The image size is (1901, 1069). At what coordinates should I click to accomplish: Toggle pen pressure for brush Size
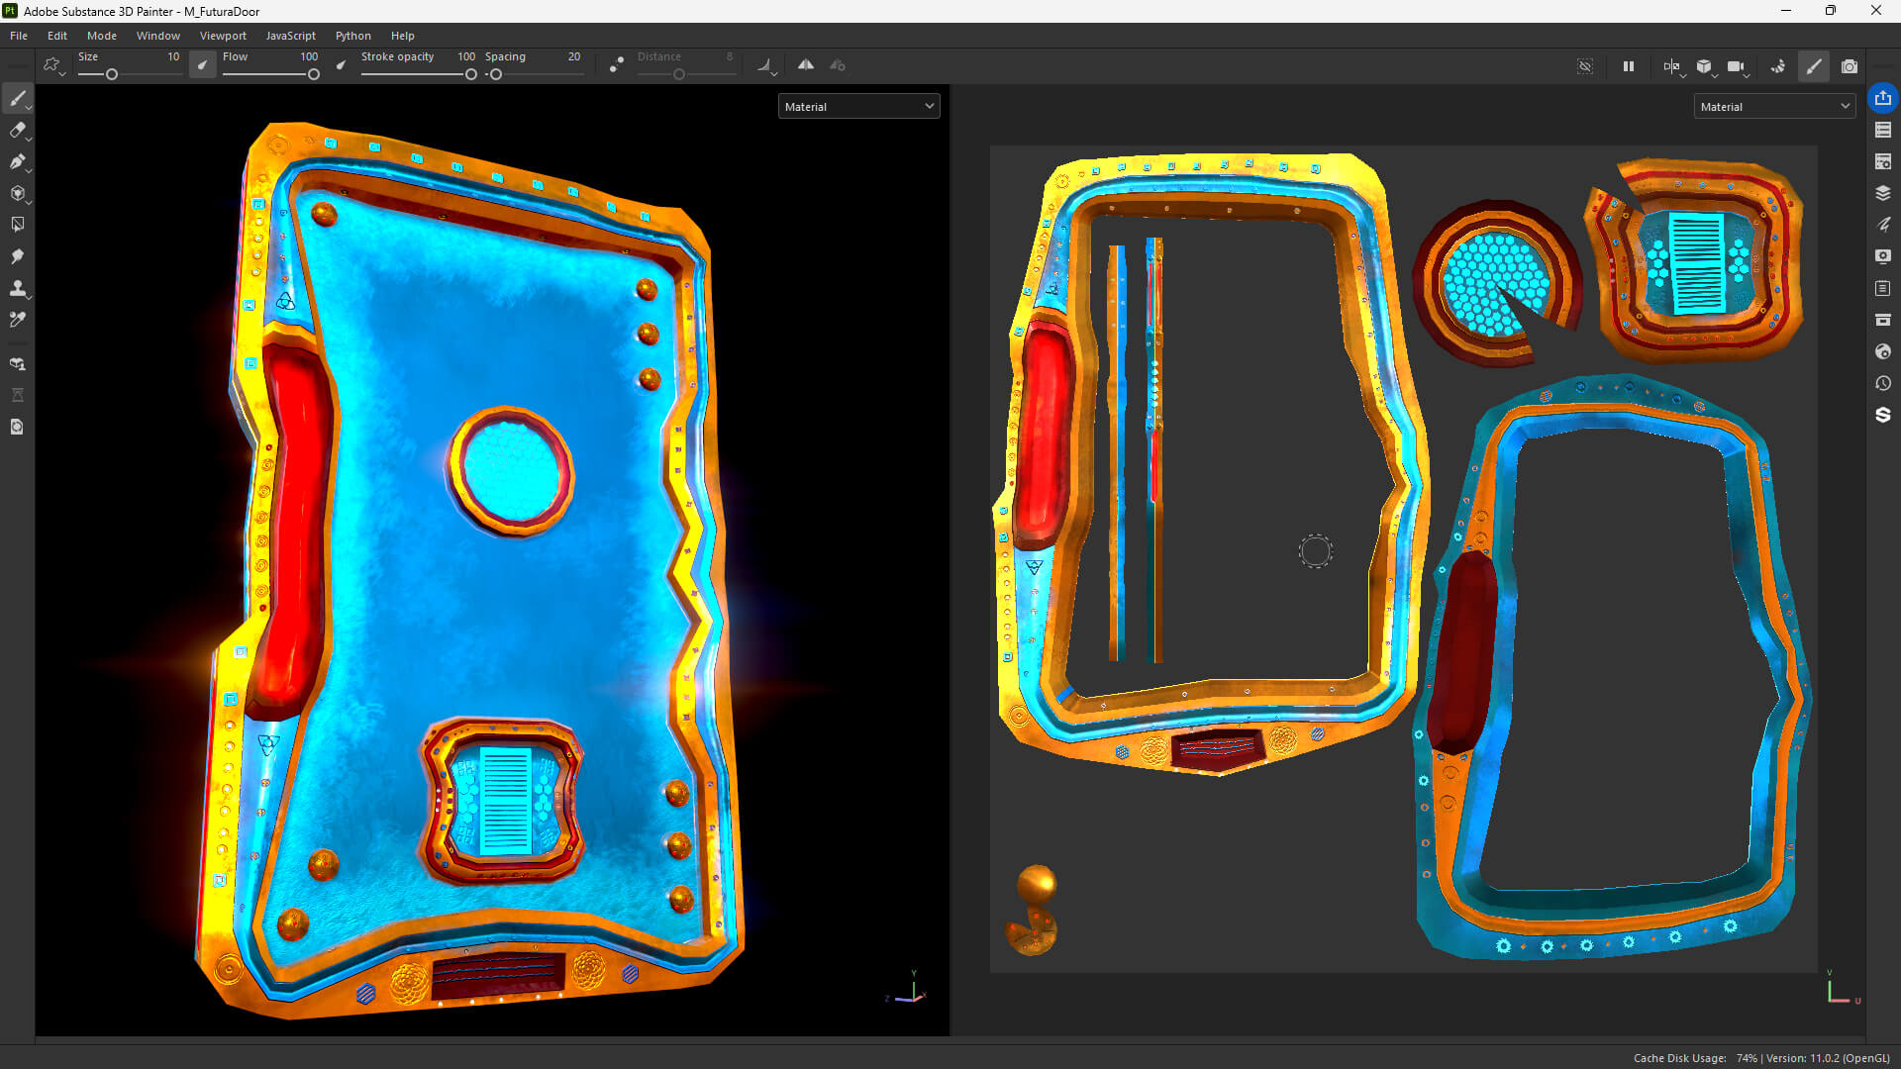coord(202,65)
